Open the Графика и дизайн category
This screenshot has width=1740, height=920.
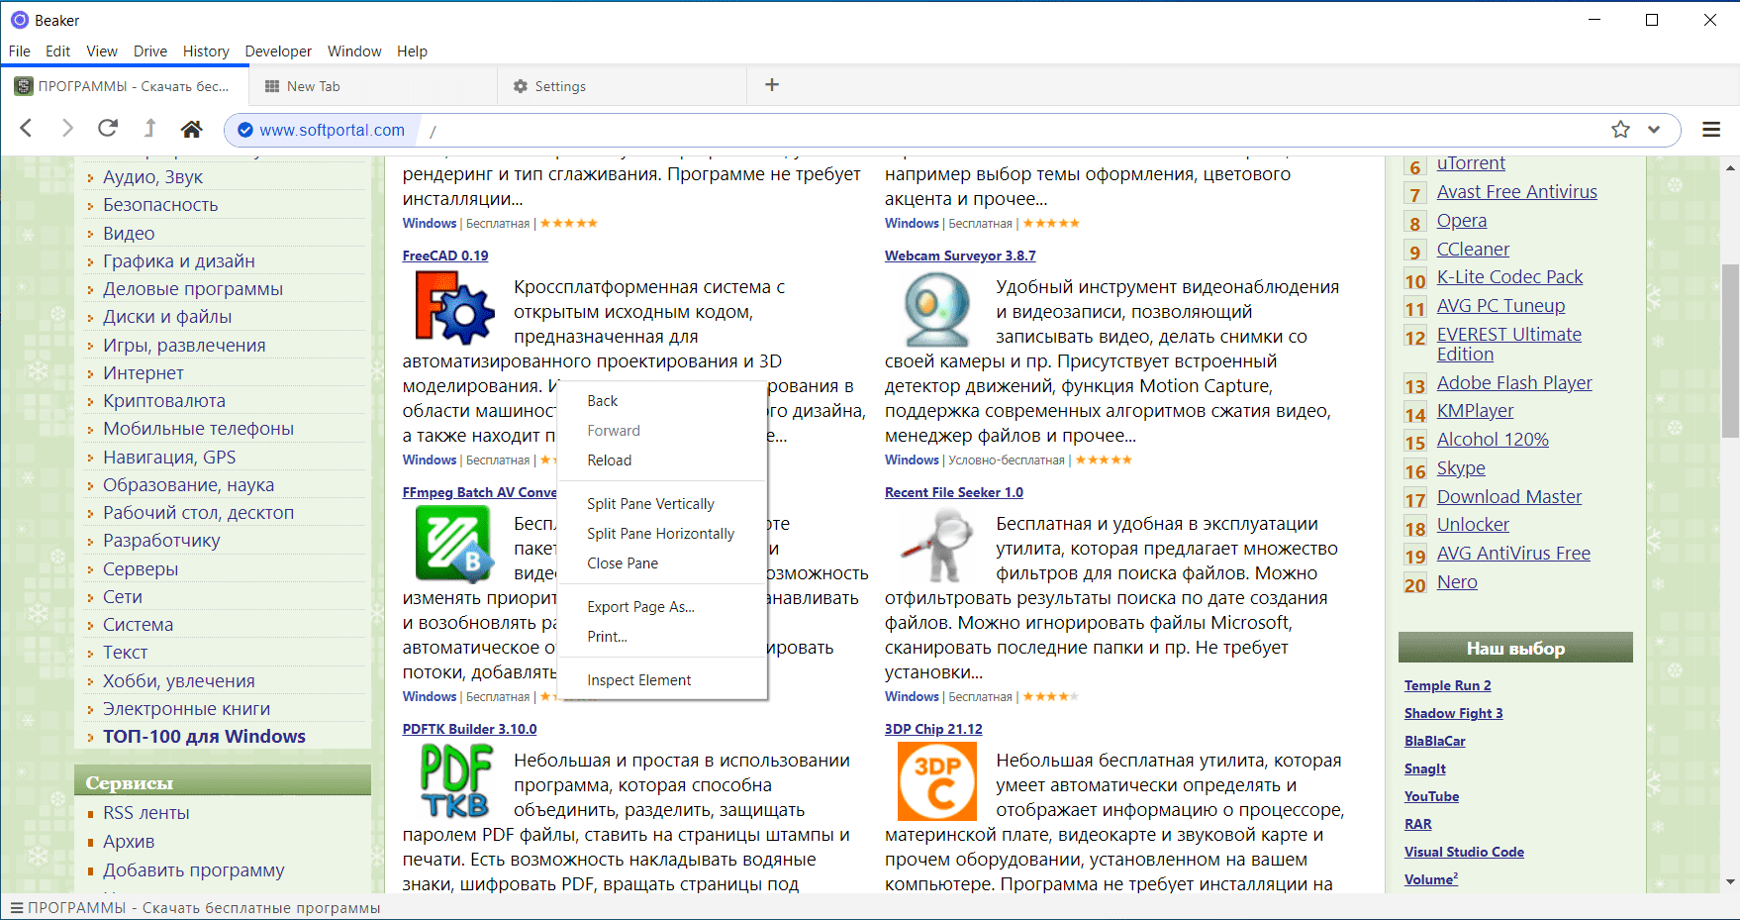click(179, 261)
